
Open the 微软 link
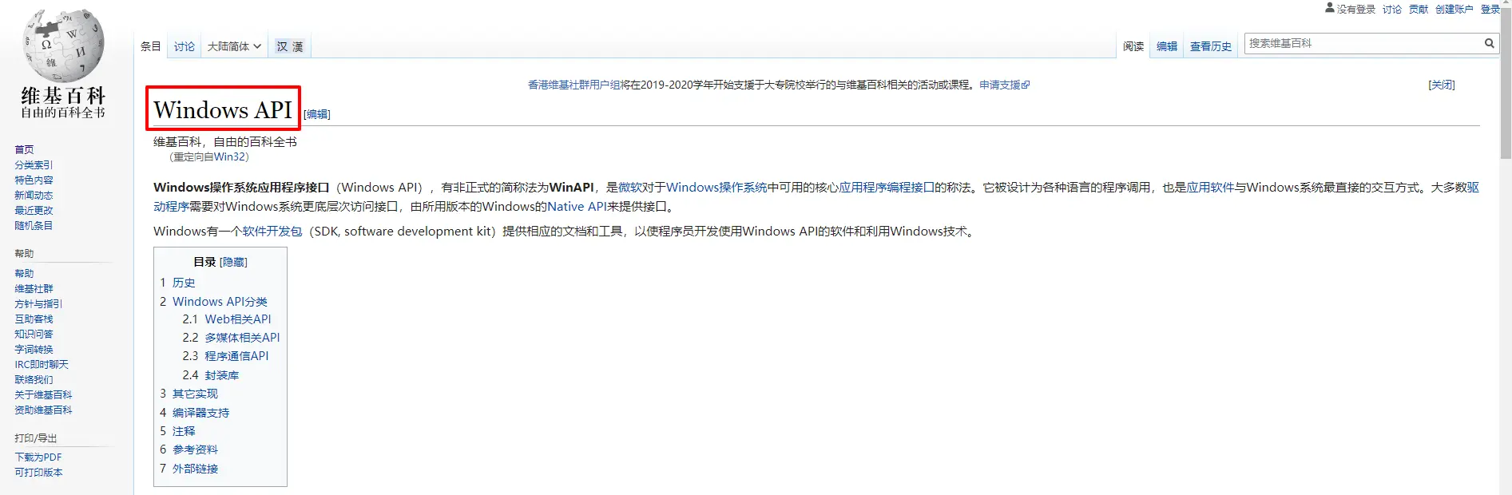click(x=630, y=188)
